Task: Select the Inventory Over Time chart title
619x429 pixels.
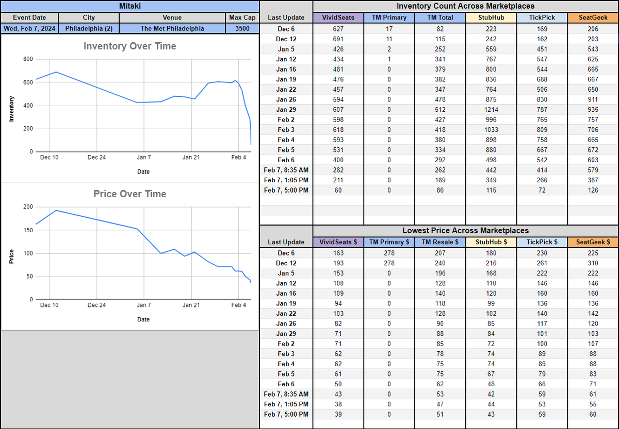Action: tap(129, 46)
